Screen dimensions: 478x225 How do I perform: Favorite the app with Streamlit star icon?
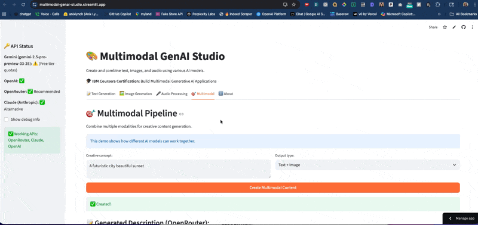(x=445, y=27)
